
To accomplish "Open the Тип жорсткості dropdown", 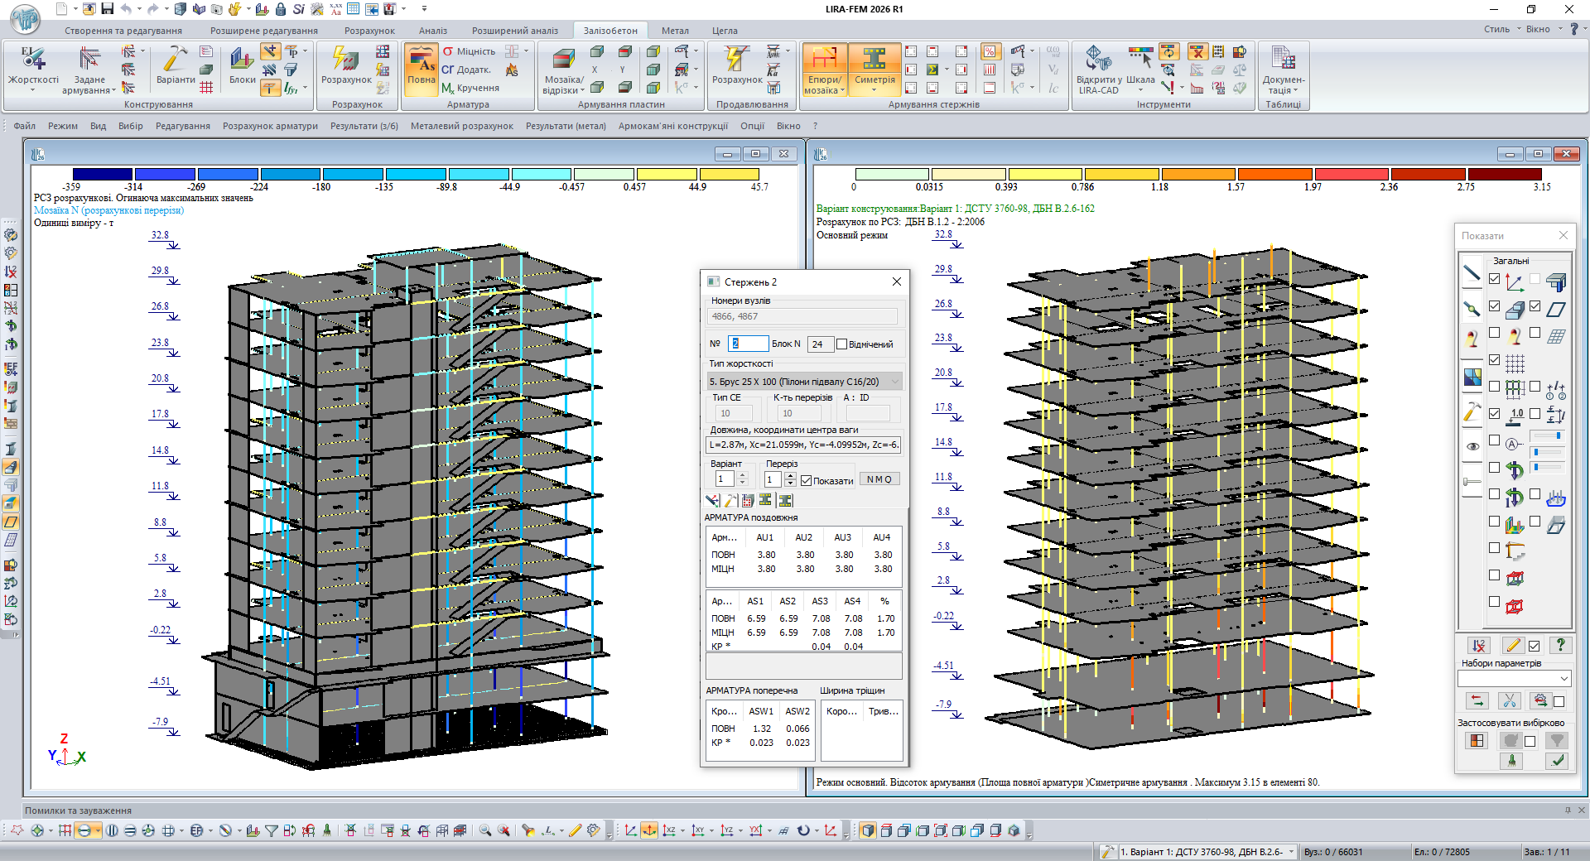I will (894, 382).
